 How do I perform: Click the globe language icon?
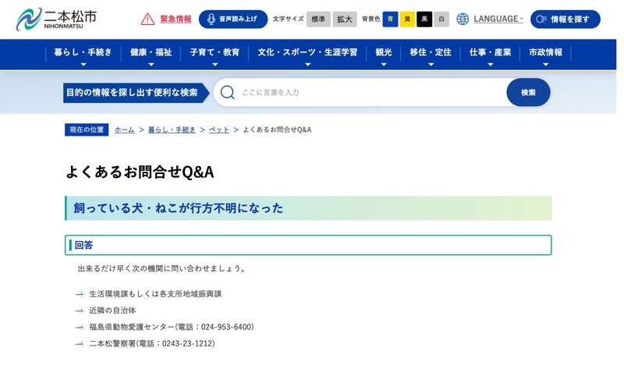[x=463, y=19]
